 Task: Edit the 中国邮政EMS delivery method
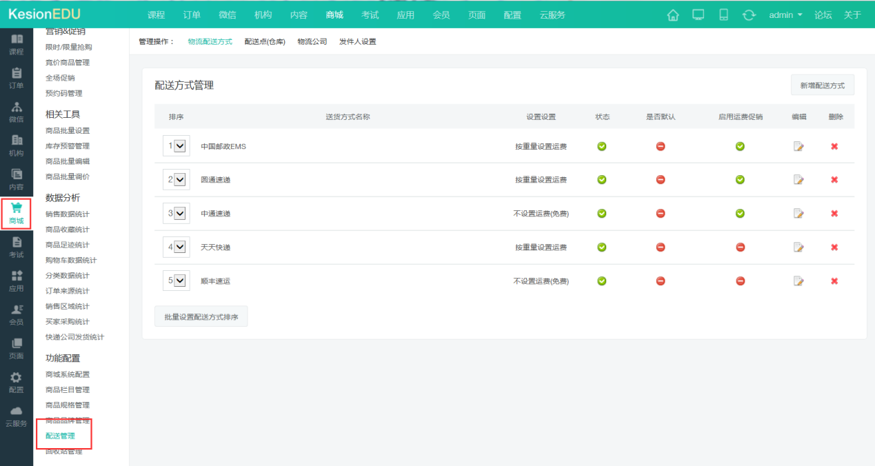[x=798, y=146]
